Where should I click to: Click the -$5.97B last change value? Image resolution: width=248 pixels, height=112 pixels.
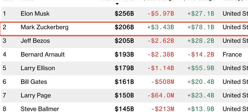pyautogui.click(x=161, y=14)
